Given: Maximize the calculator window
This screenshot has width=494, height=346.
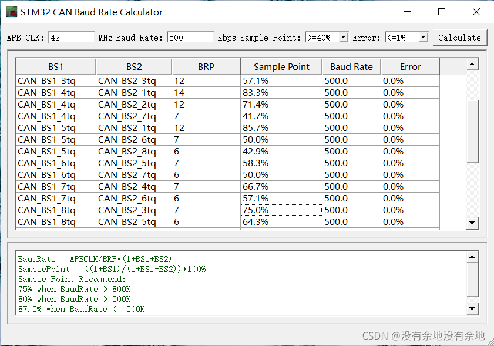Looking at the screenshot, I should [442, 12].
